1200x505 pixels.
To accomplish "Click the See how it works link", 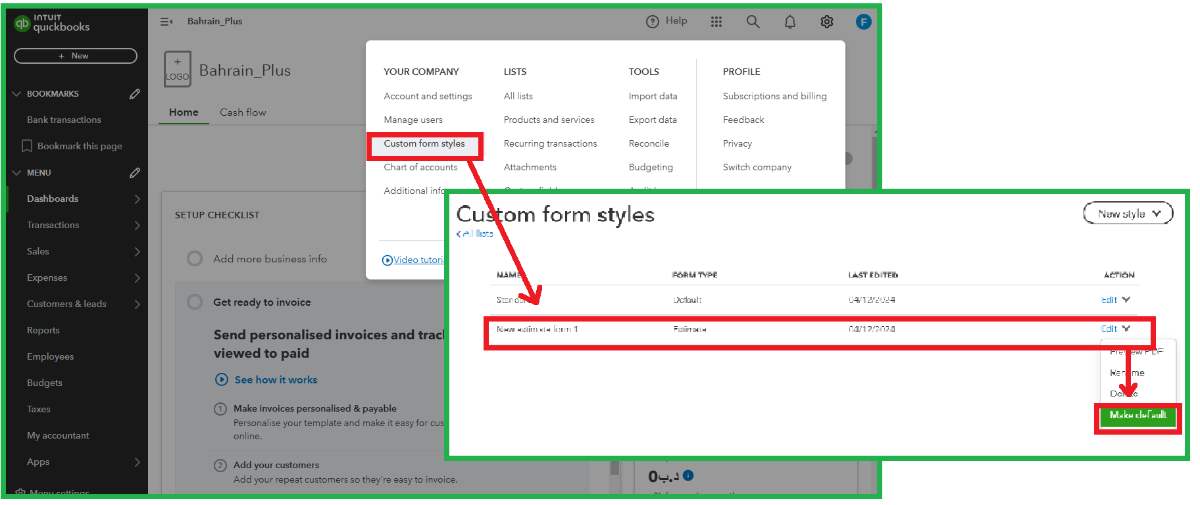I will tap(276, 379).
